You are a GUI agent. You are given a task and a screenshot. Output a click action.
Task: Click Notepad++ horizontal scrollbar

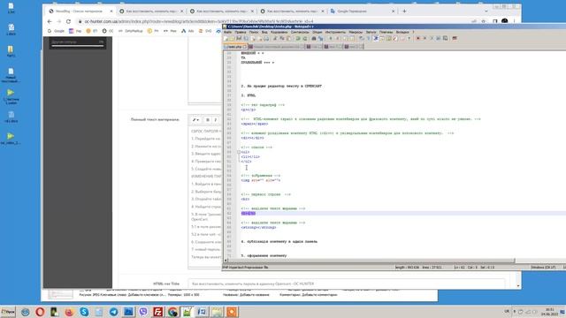tap(370, 261)
